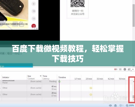The height and width of the screenshot is (107, 135).
Task: Click the '5.0 min' timeline label
Action: [122, 79]
